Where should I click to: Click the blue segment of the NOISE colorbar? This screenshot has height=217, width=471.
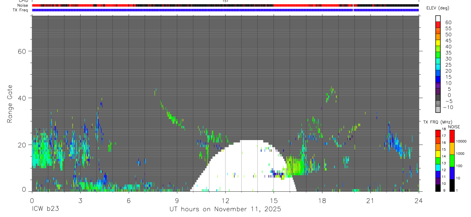pyautogui.click(x=452, y=173)
